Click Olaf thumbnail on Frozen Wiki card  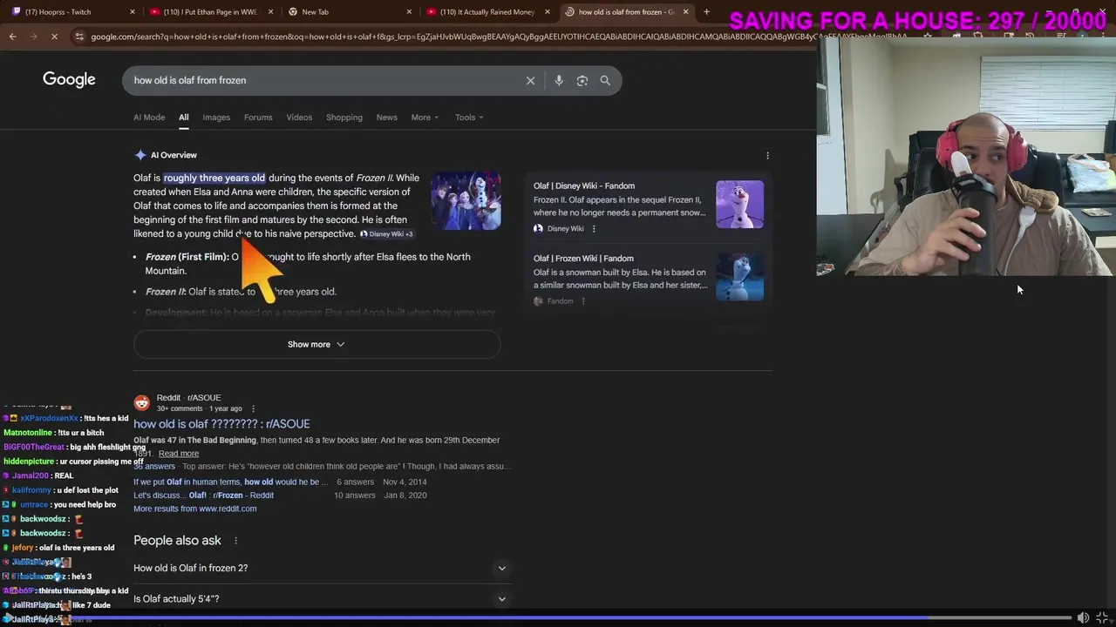[739, 276]
